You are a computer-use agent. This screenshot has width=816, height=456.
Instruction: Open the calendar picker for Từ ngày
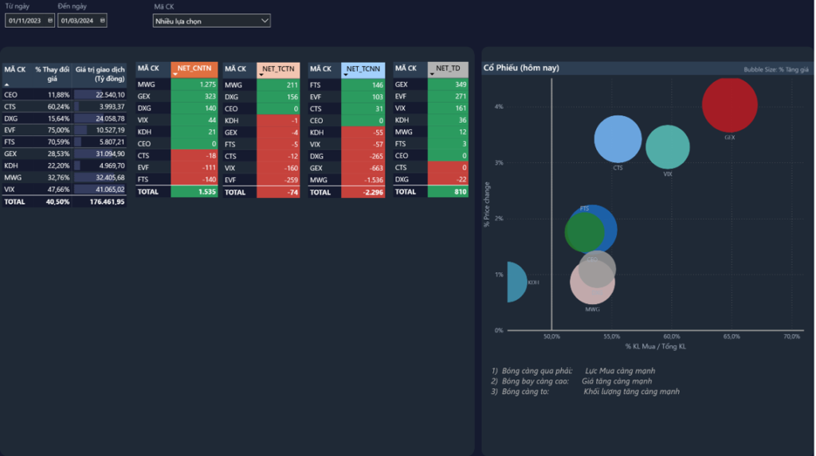click(x=50, y=21)
